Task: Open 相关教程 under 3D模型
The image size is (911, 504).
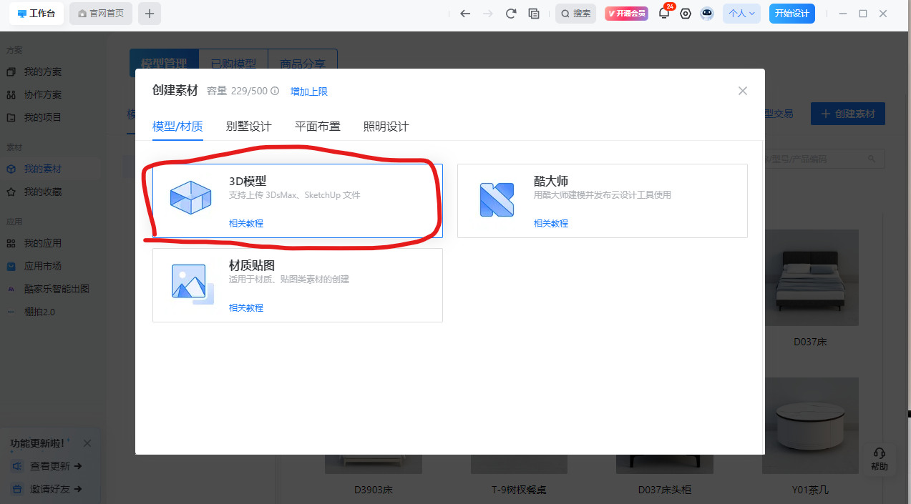Action: coord(246,223)
